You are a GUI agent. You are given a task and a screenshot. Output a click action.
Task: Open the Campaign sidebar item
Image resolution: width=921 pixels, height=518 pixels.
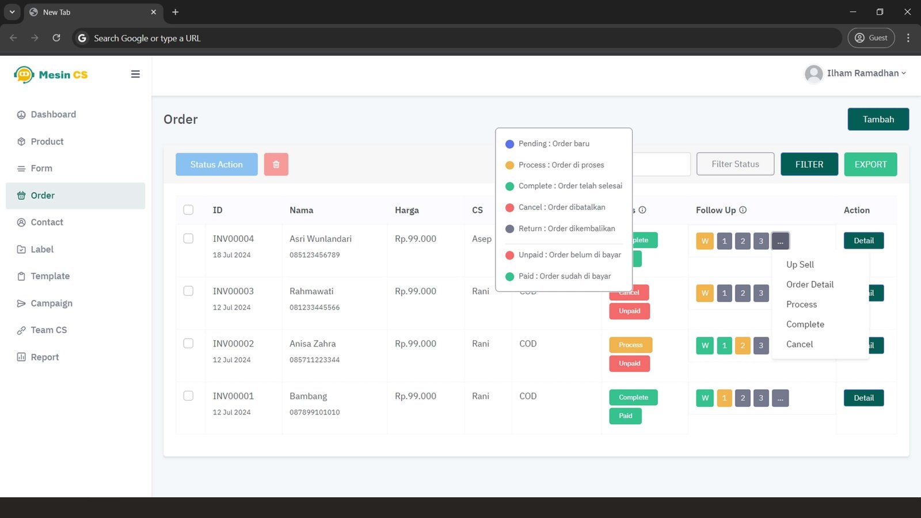point(51,303)
